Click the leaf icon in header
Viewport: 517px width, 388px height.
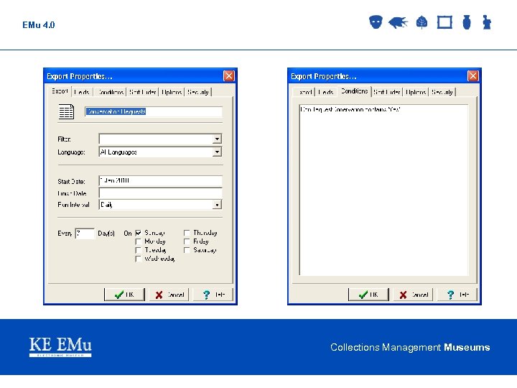[x=421, y=22]
